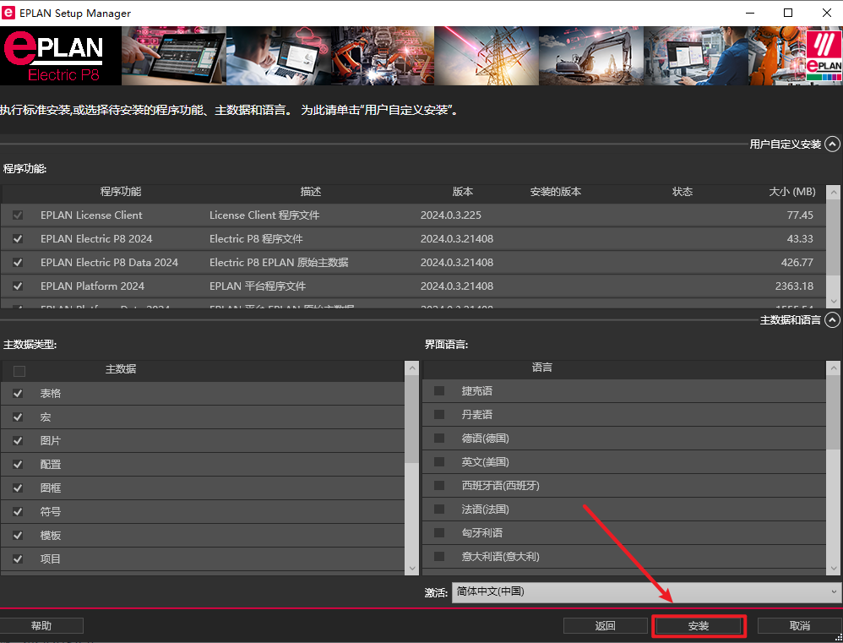This screenshot has width=843, height=643.
Task: Enable the 德语(德国) language checkbox
Action: (439, 439)
